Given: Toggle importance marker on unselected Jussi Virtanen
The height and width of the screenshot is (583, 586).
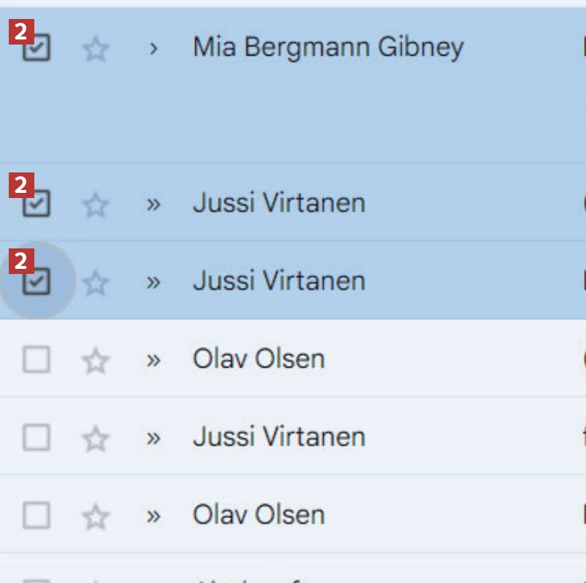Looking at the screenshot, I should [x=153, y=438].
